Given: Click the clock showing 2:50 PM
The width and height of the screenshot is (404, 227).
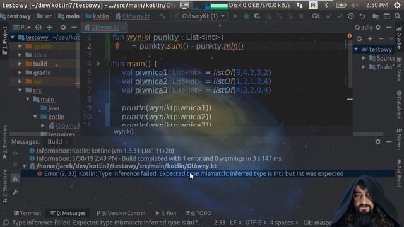Looking at the screenshot, I should [x=377, y=5].
